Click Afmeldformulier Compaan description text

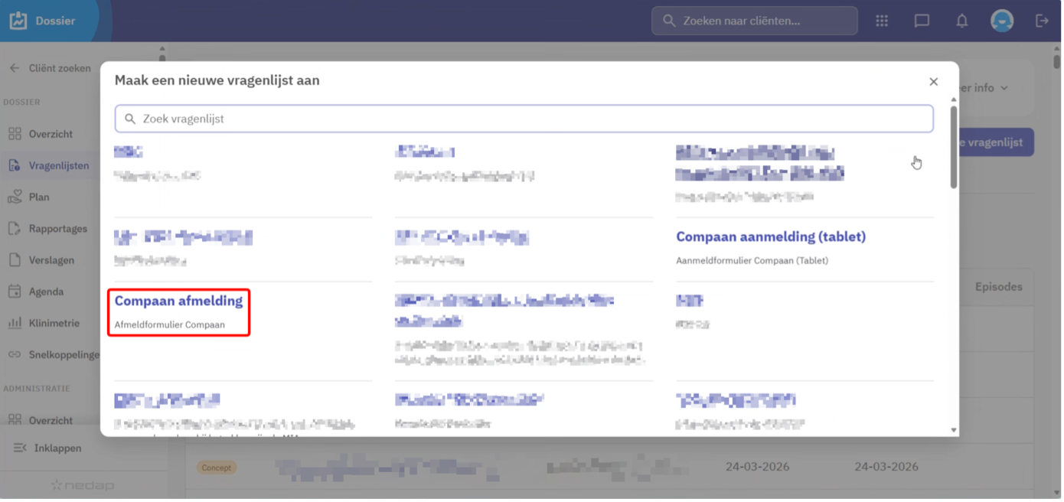pos(170,324)
